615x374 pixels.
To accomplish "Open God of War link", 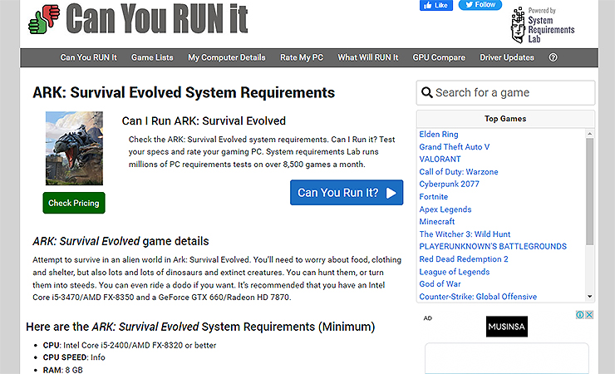I will coord(440,284).
